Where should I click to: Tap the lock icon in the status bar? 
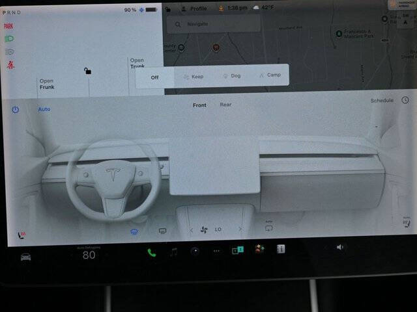click(168, 9)
